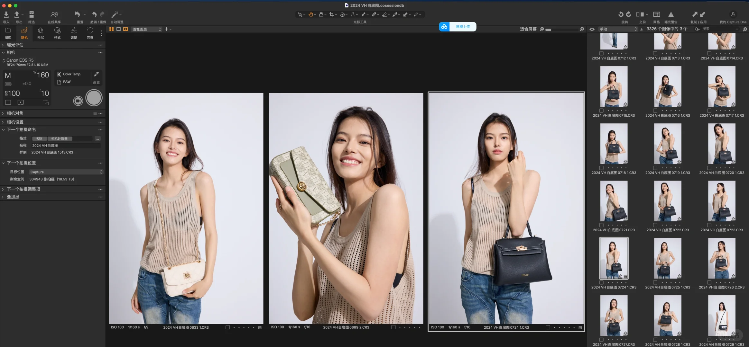Collapse the 相机 panel
This screenshot has height=347, width=749.
pyautogui.click(x=3, y=53)
